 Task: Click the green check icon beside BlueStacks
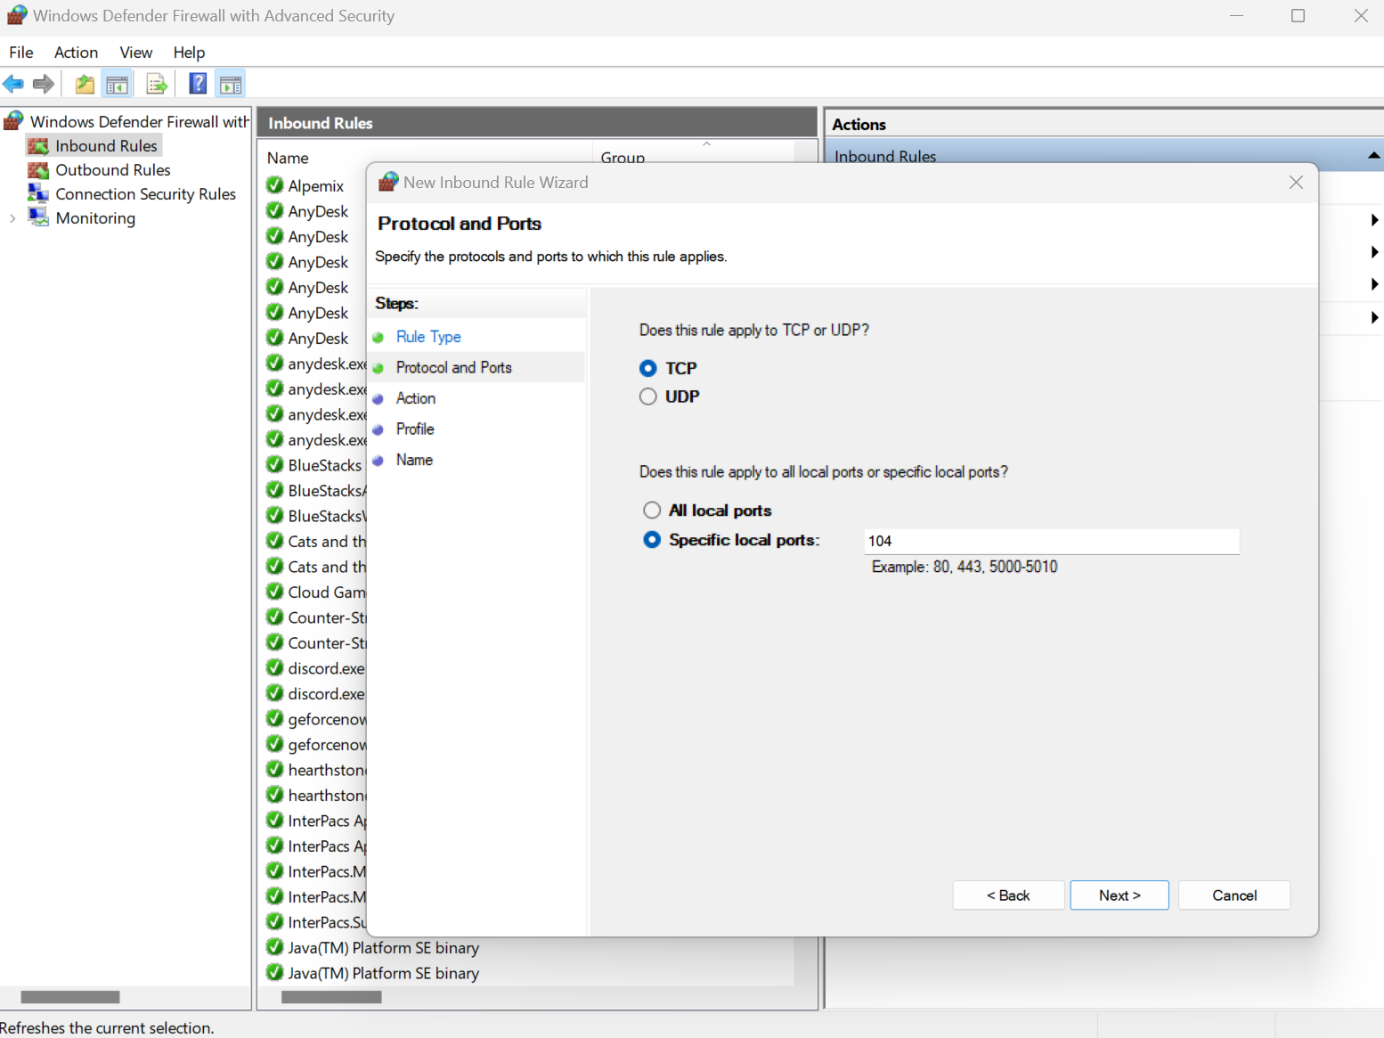275,465
